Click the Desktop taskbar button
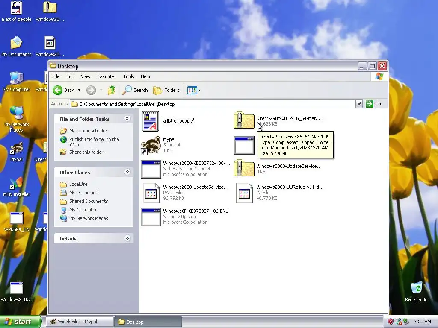438x328 pixels. (x=148, y=322)
